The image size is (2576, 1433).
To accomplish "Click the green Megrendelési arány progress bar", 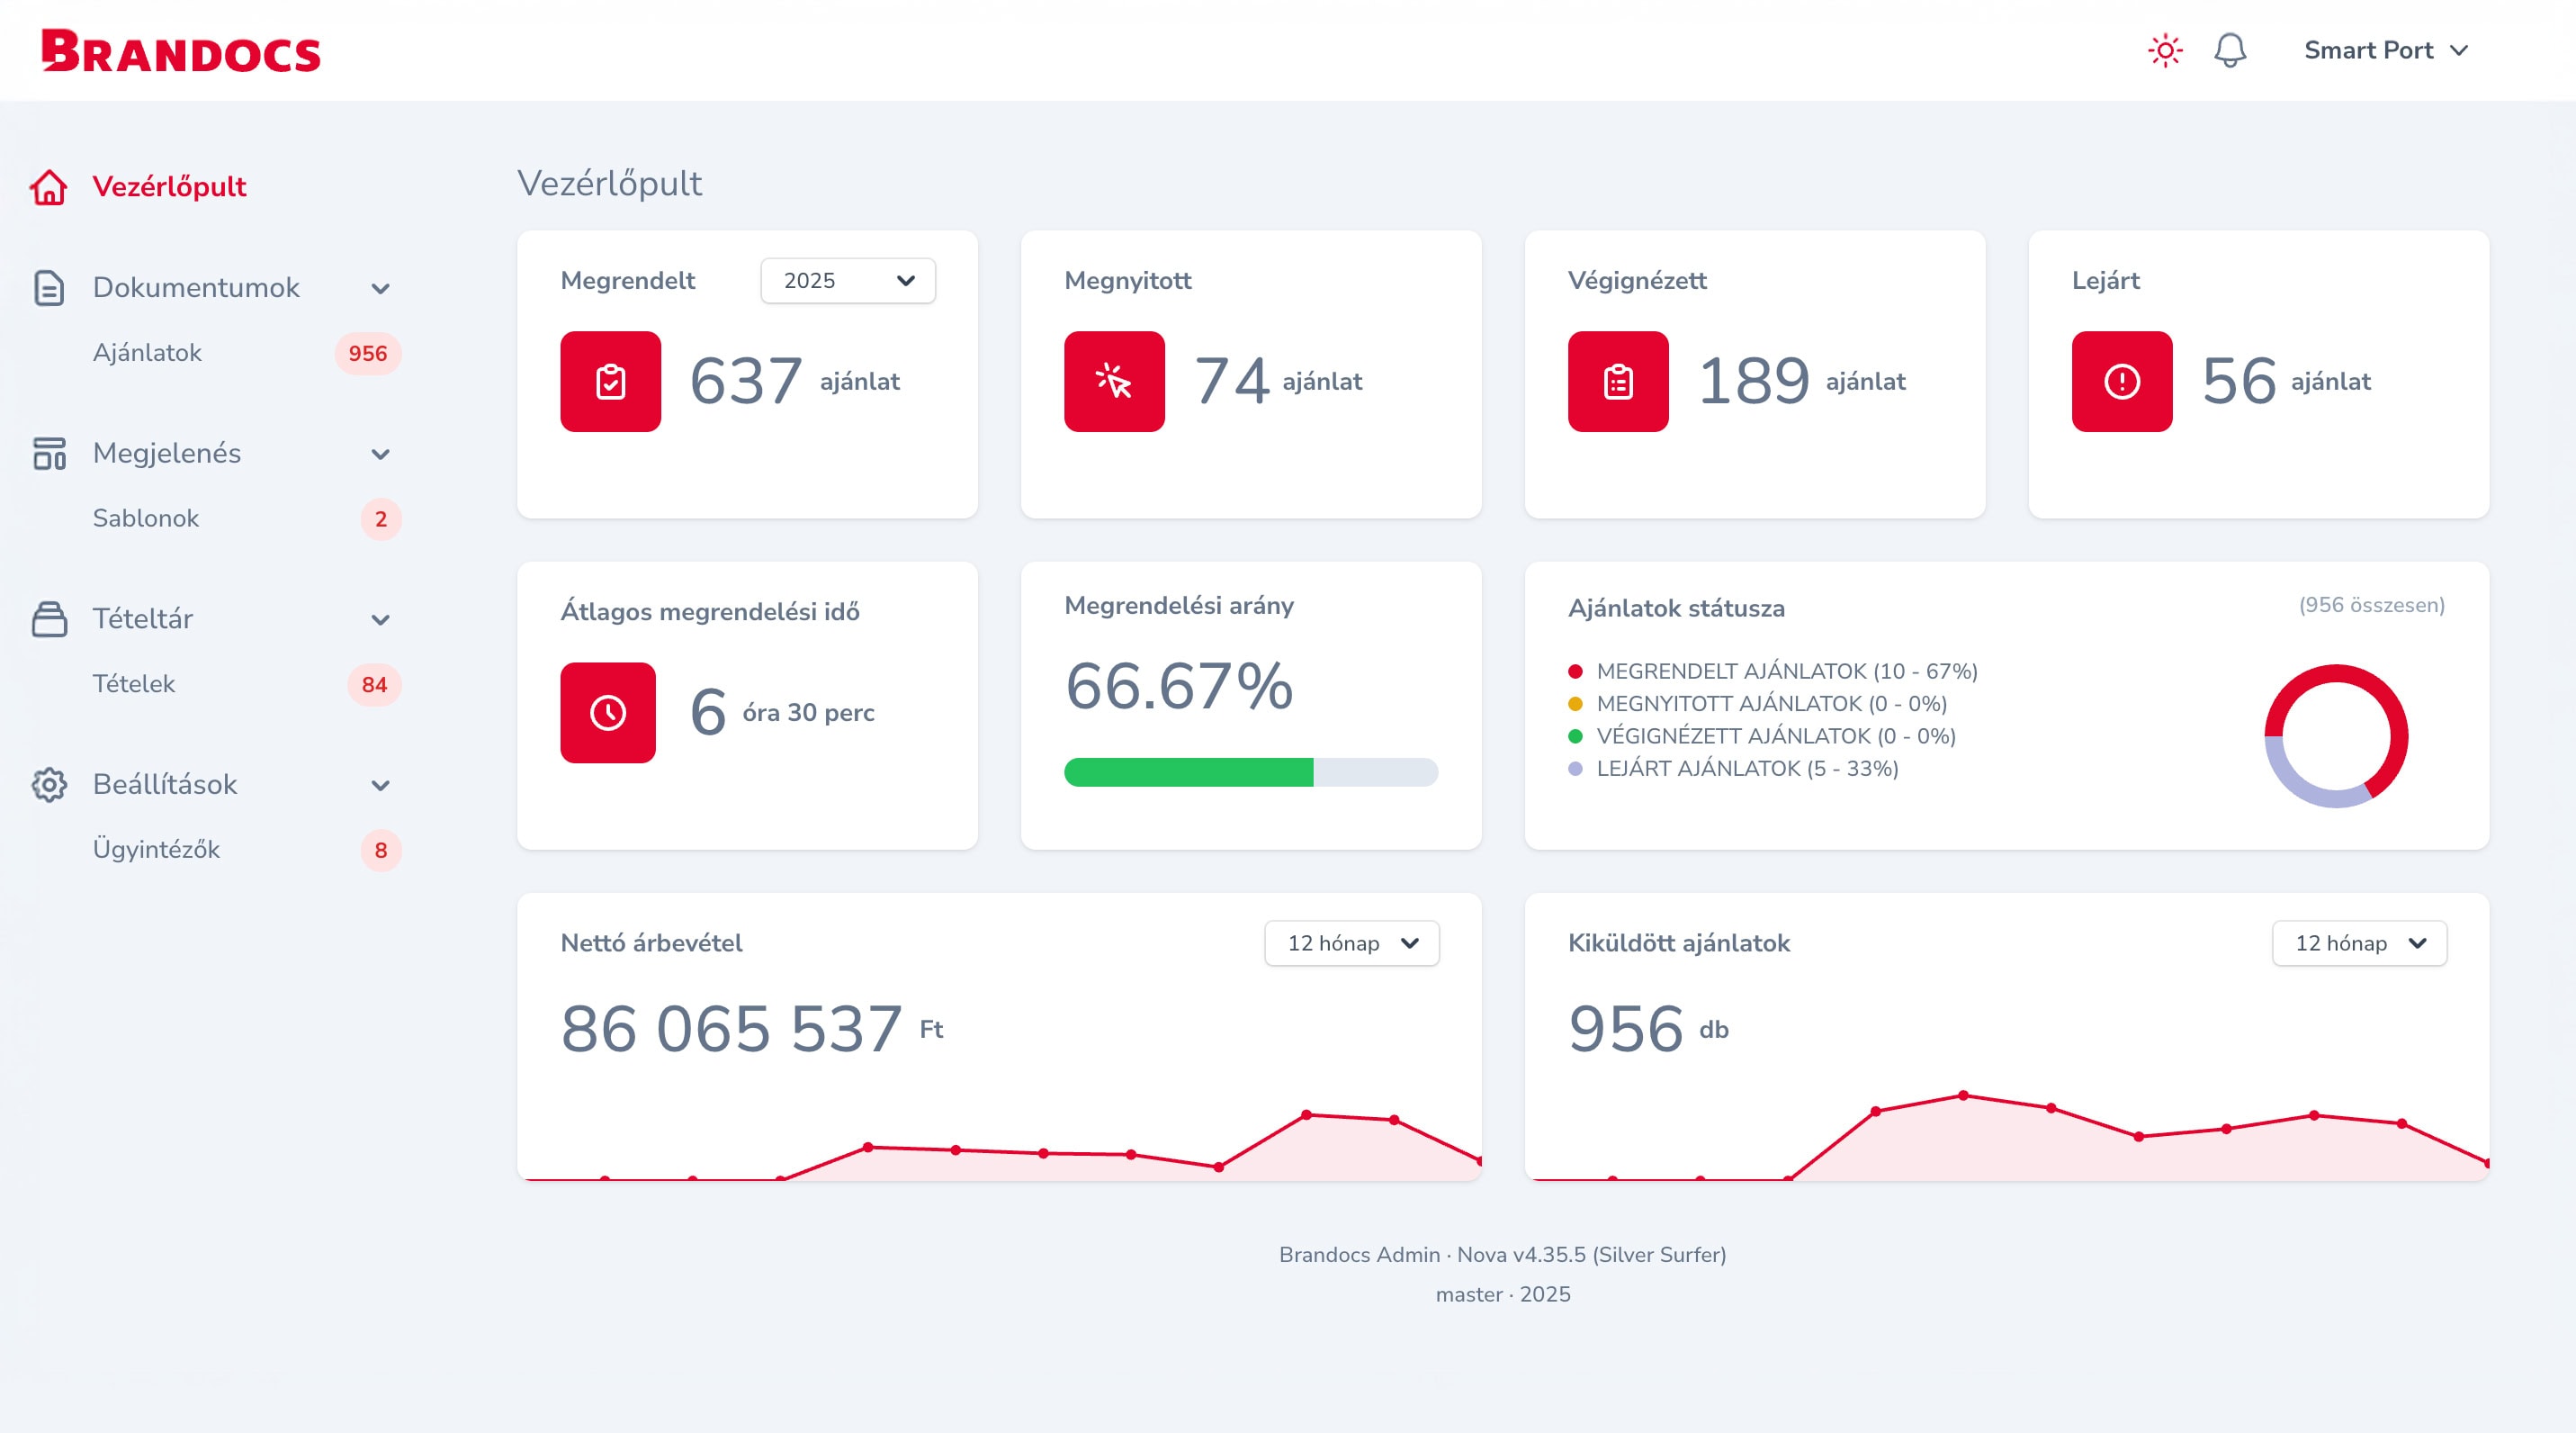I will click(1188, 771).
